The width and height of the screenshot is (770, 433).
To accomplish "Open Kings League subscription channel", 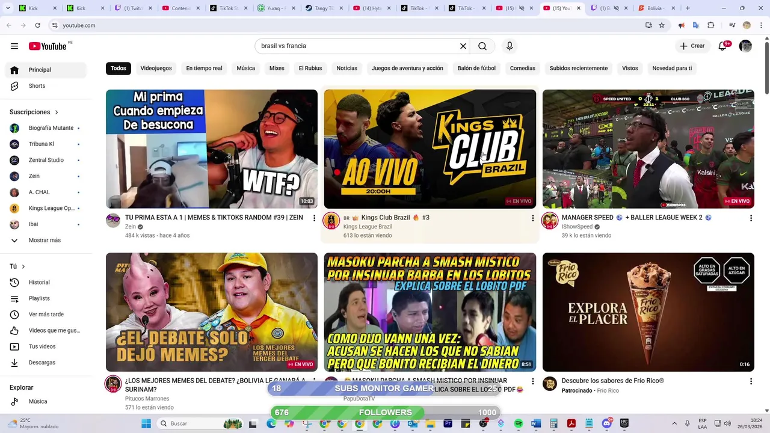I will [46, 209].
